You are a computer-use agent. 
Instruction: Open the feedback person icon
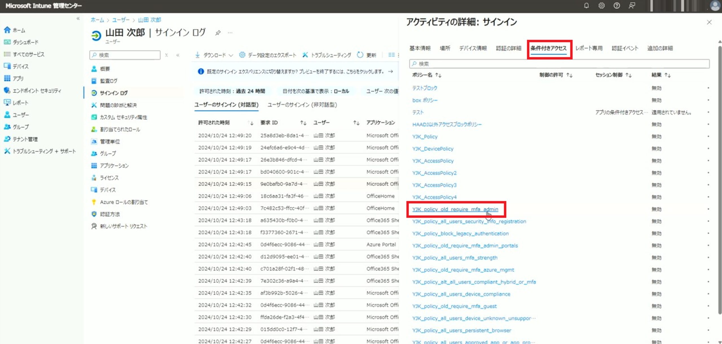[632, 5]
